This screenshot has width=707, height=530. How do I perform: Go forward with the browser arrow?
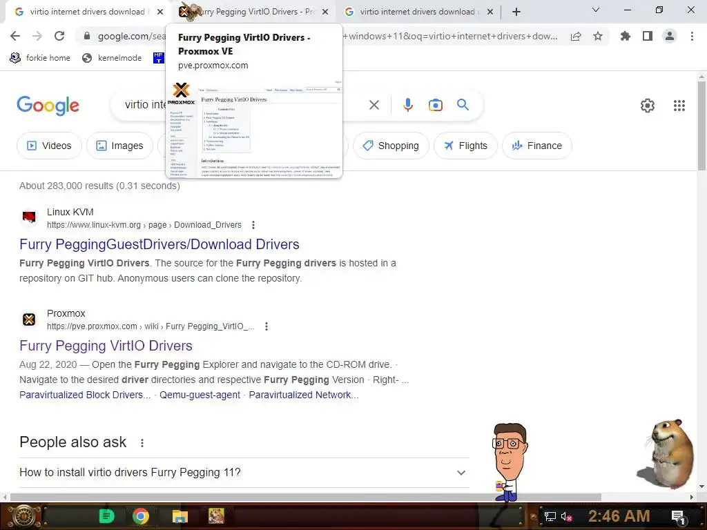pyautogui.click(x=37, y=36)
